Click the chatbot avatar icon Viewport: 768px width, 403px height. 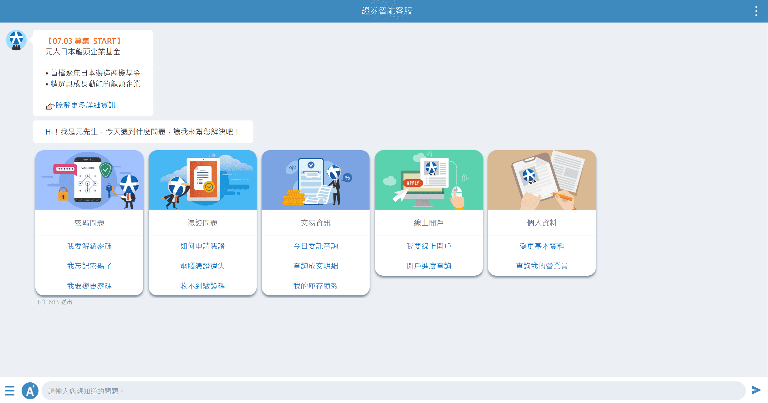coord(16,40)
